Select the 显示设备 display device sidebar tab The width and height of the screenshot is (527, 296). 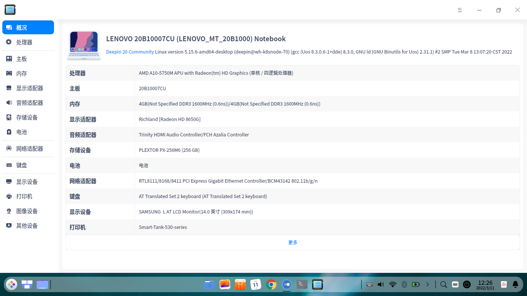click(28, 182)
